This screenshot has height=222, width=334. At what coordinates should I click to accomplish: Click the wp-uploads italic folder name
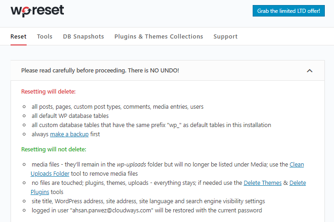[131, 165]
